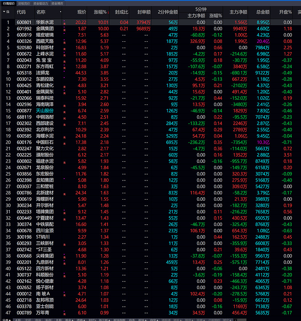Sort by the 代码 column header
The width and height of the screenshot is (301, 321).
point(21,12)
